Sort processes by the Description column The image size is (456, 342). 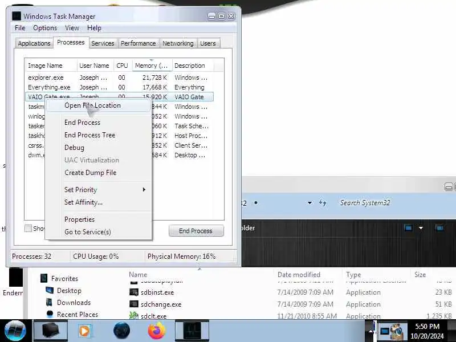(x=193, y=66)
